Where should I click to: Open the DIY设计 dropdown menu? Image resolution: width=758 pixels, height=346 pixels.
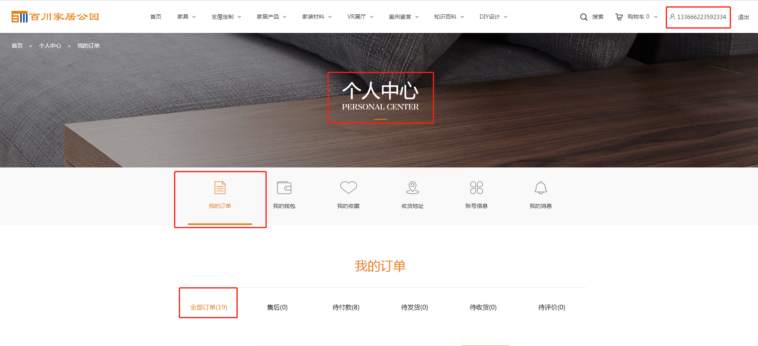(493, 17)
